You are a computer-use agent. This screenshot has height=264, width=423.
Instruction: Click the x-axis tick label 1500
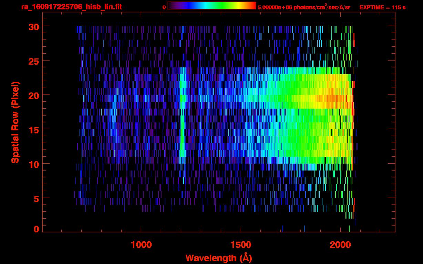(x=241, y=245)
